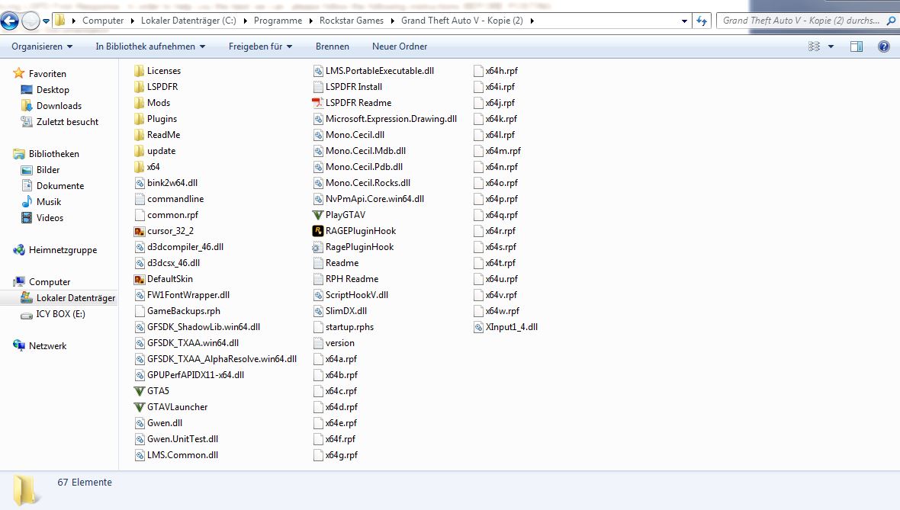The image size is (900, 510).
Task: Expand In Bibliothek aufnehmen menu
Action: (150, 47)
